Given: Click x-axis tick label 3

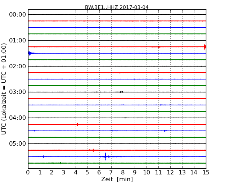Looking at the screenshot, I should point(64,173).
